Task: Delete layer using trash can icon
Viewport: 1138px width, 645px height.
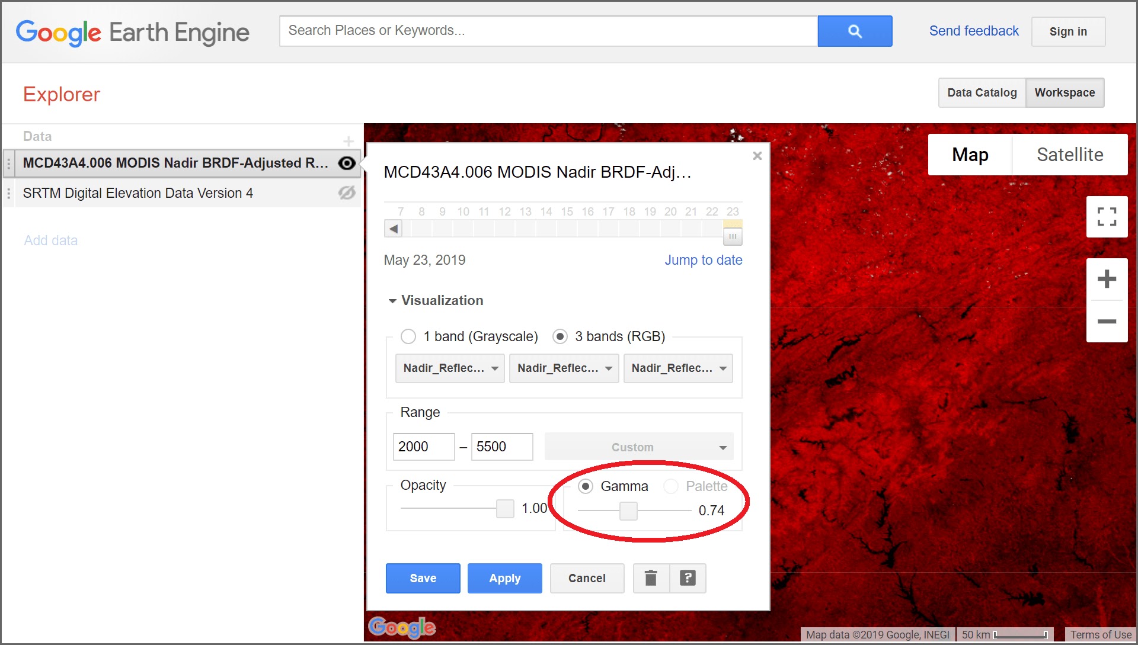Action: (651, 578)
